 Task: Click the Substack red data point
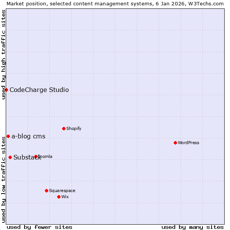tap(10, 158)
